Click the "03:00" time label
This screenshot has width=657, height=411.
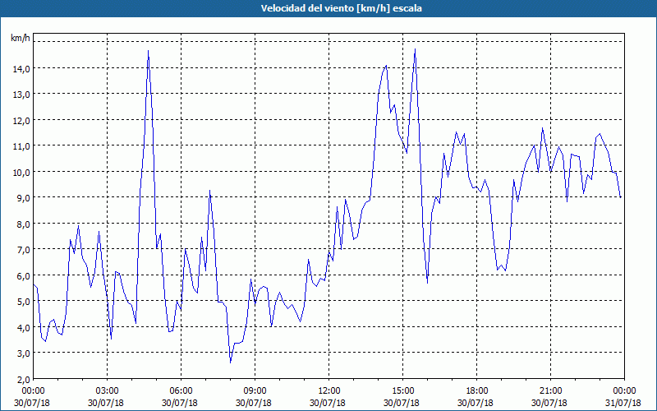point(108,391)
